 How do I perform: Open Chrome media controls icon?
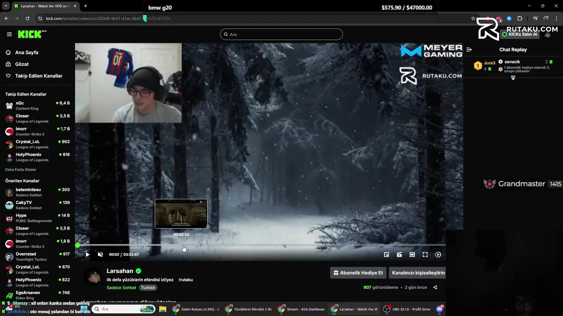(535, 18)
